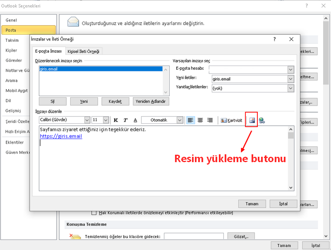Click the insert hyperlink globe icon
This screenshot has width=331, height=250.
click(261, 120)
